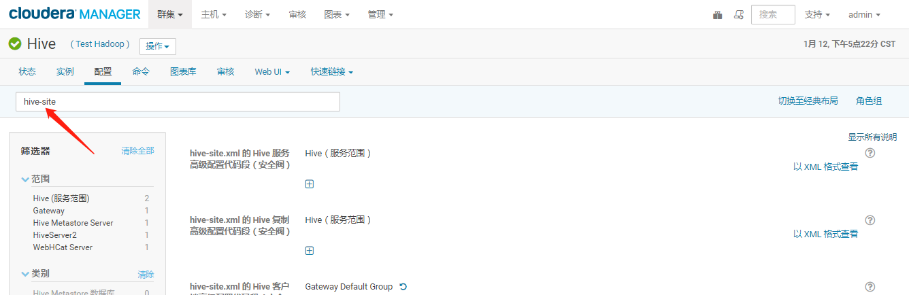
Task: Click the timestamp 1月 12, 下午5点22分 CST
Action: 849,44
